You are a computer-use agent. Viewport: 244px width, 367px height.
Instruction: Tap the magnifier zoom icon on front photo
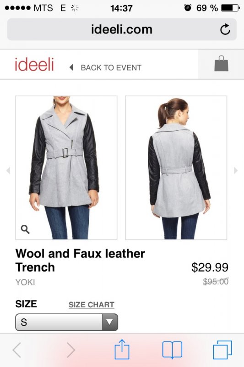(25, 229)
